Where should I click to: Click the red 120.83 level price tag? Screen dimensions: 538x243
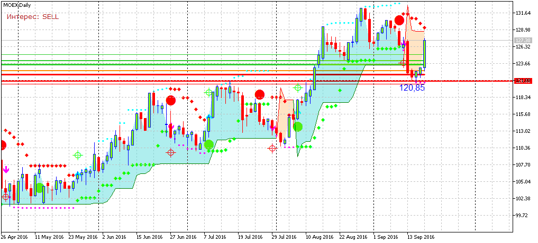tap(523, 81)
